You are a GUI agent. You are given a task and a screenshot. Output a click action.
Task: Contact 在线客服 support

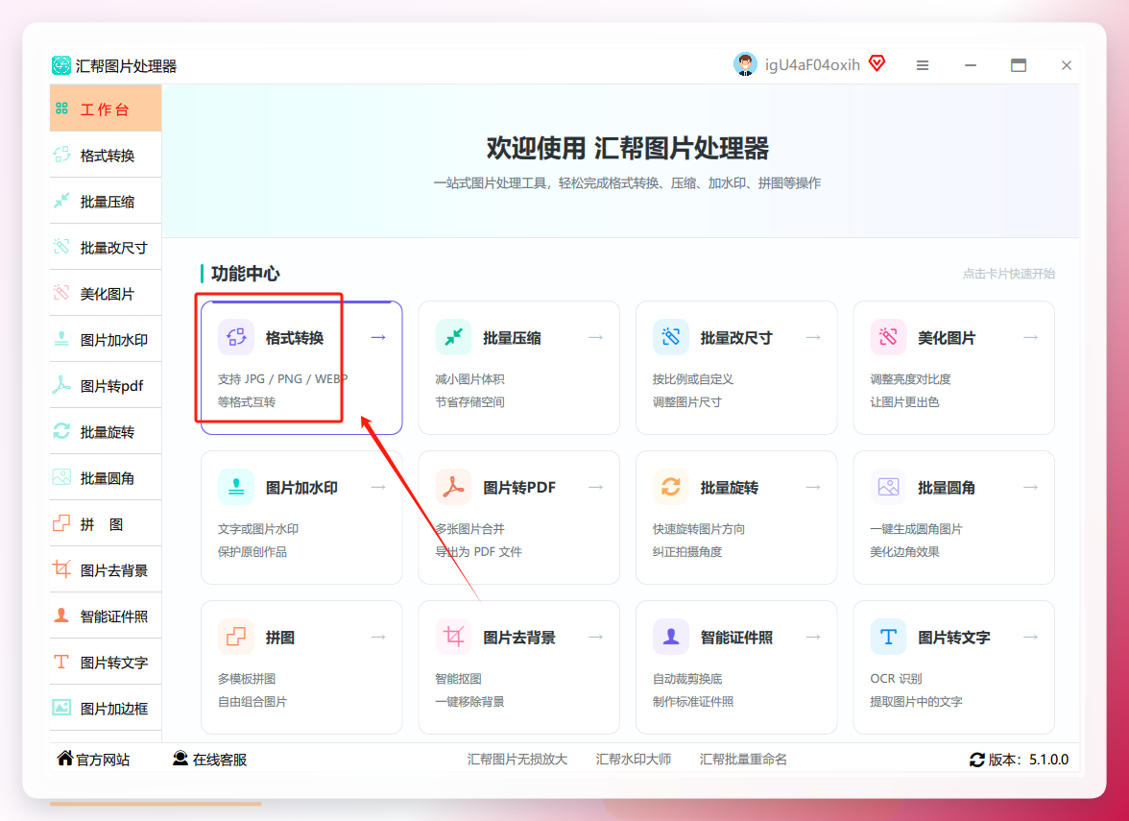[209, 759]
